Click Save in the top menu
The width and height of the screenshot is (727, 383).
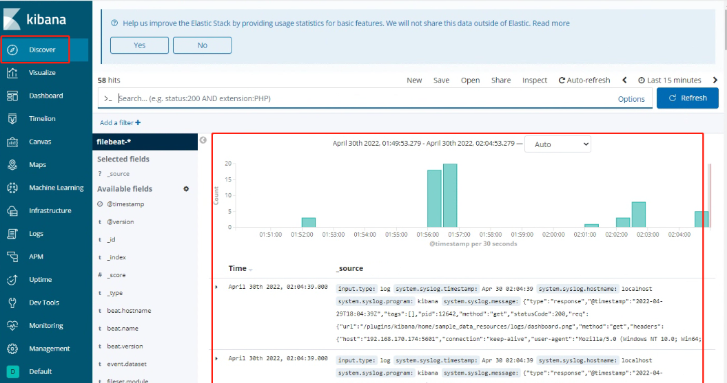pos(442,80)
